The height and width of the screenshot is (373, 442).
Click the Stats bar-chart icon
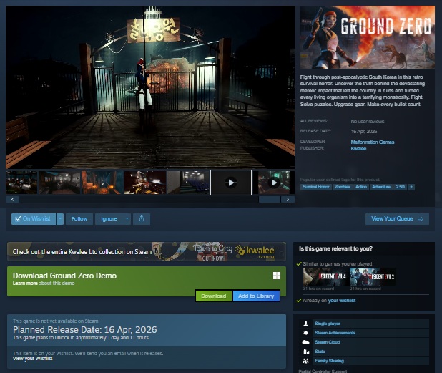click(x=306, y=352)
